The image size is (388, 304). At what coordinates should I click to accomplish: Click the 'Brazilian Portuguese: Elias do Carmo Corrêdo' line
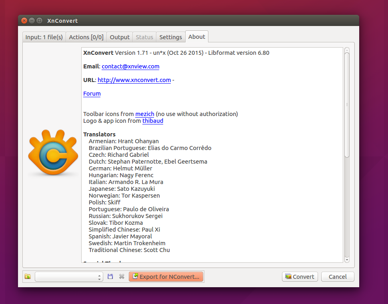pos(150,148)
